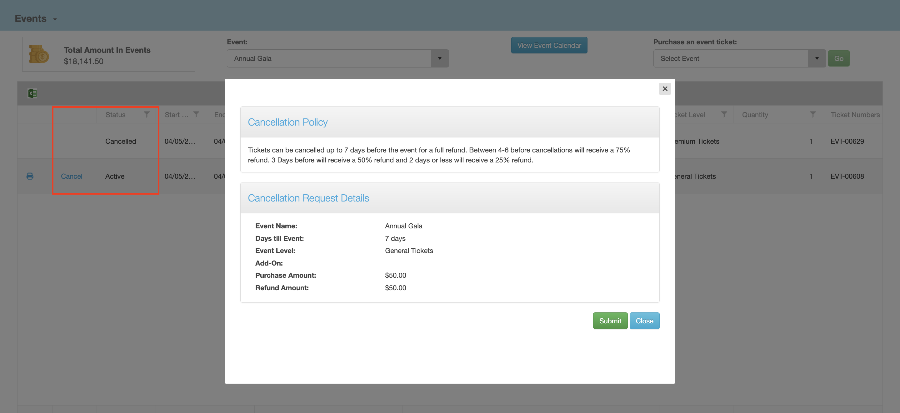Click the gold coins icon
The image size is (900, 413).
click(39, 54)
